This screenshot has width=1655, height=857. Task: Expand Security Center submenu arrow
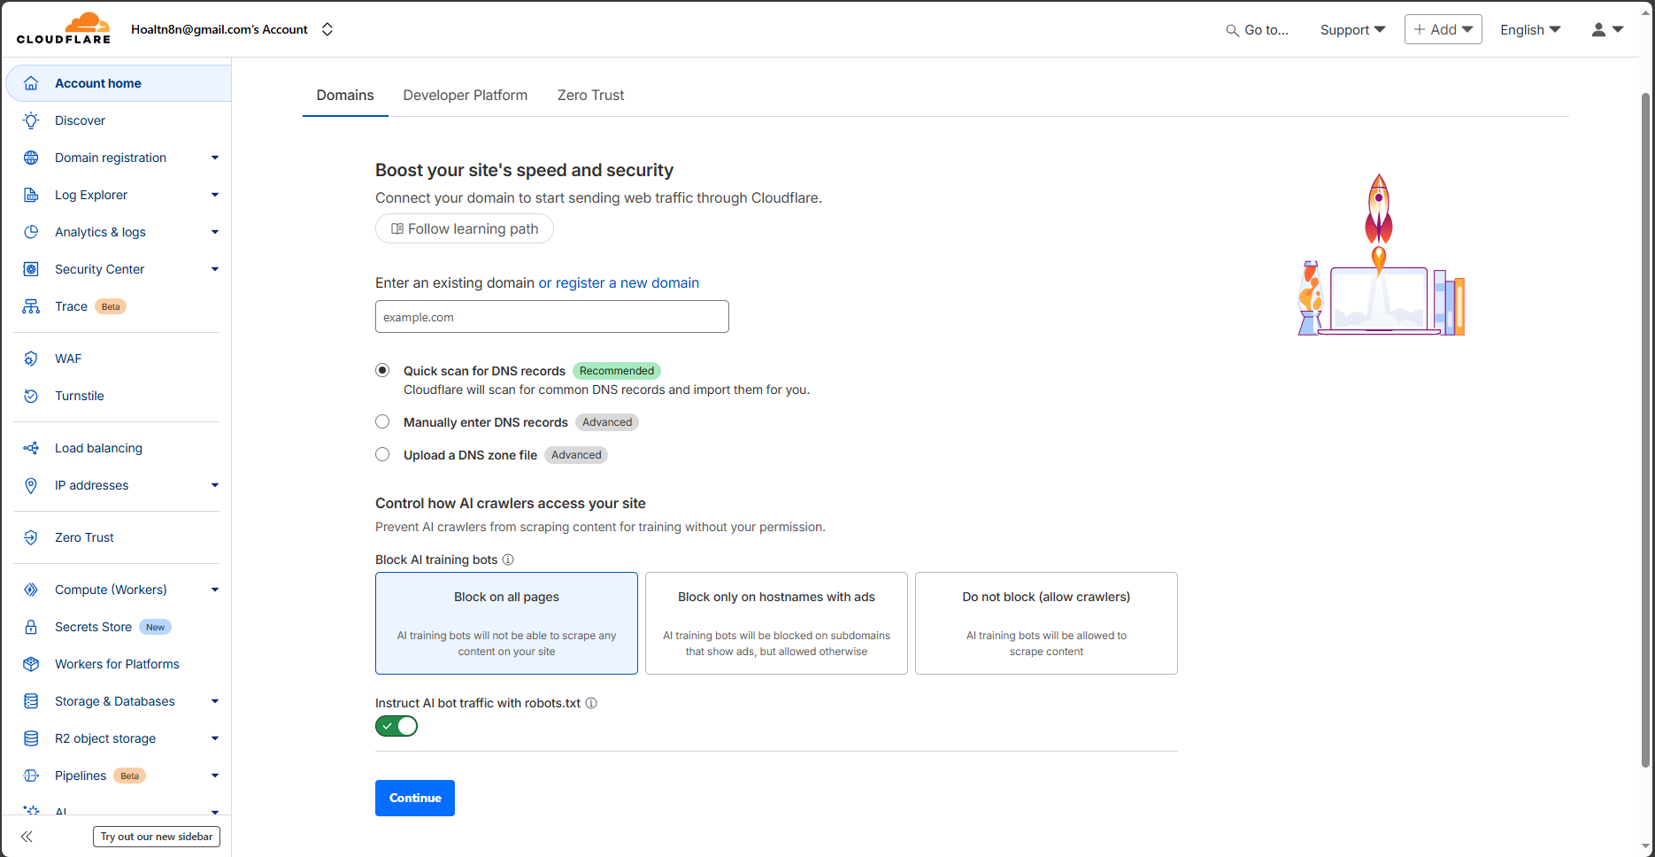click(x=214, y=269)
